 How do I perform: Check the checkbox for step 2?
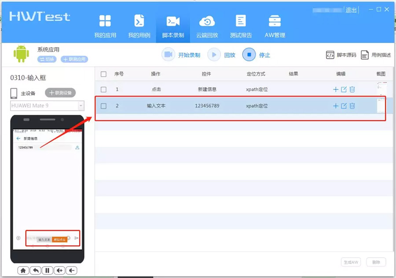[103, 106]
